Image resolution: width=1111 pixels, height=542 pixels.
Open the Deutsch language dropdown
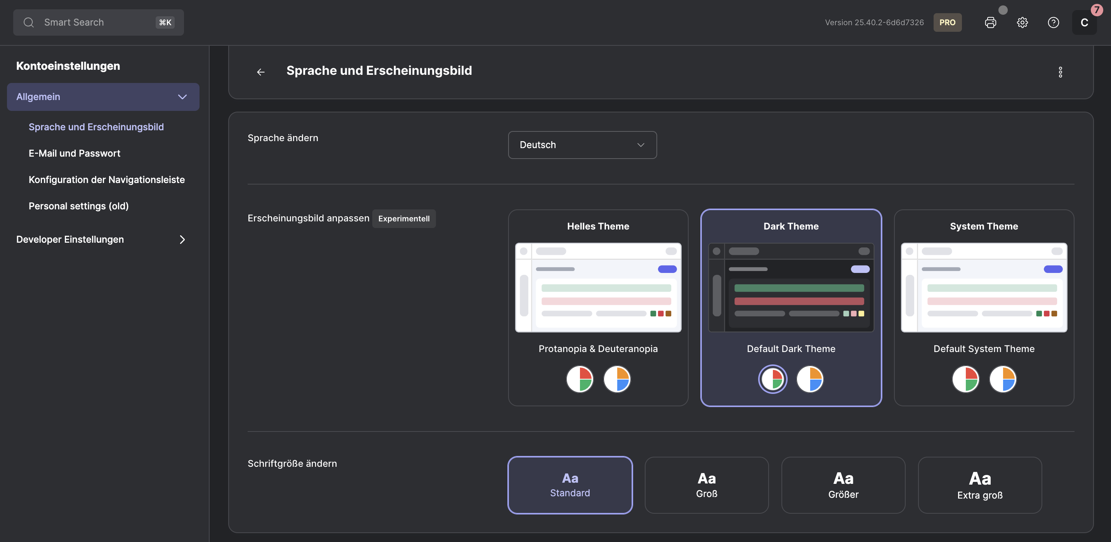pyautogui.click(x=582, y=145)
